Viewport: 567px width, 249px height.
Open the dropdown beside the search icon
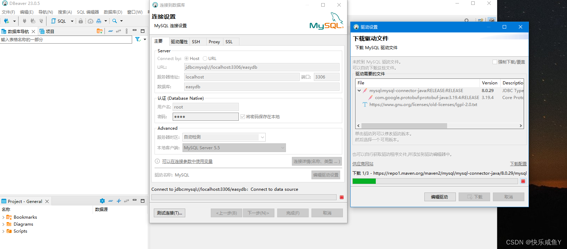(121, 21)
